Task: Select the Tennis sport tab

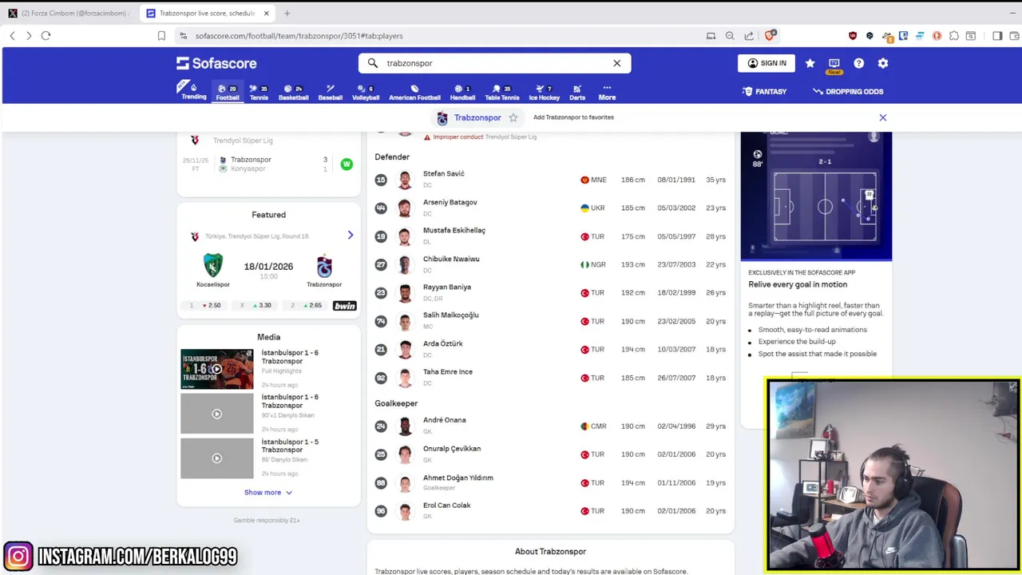Action: coord(259,92)
